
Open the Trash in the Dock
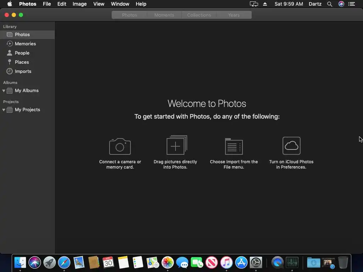tap(343, 262)
